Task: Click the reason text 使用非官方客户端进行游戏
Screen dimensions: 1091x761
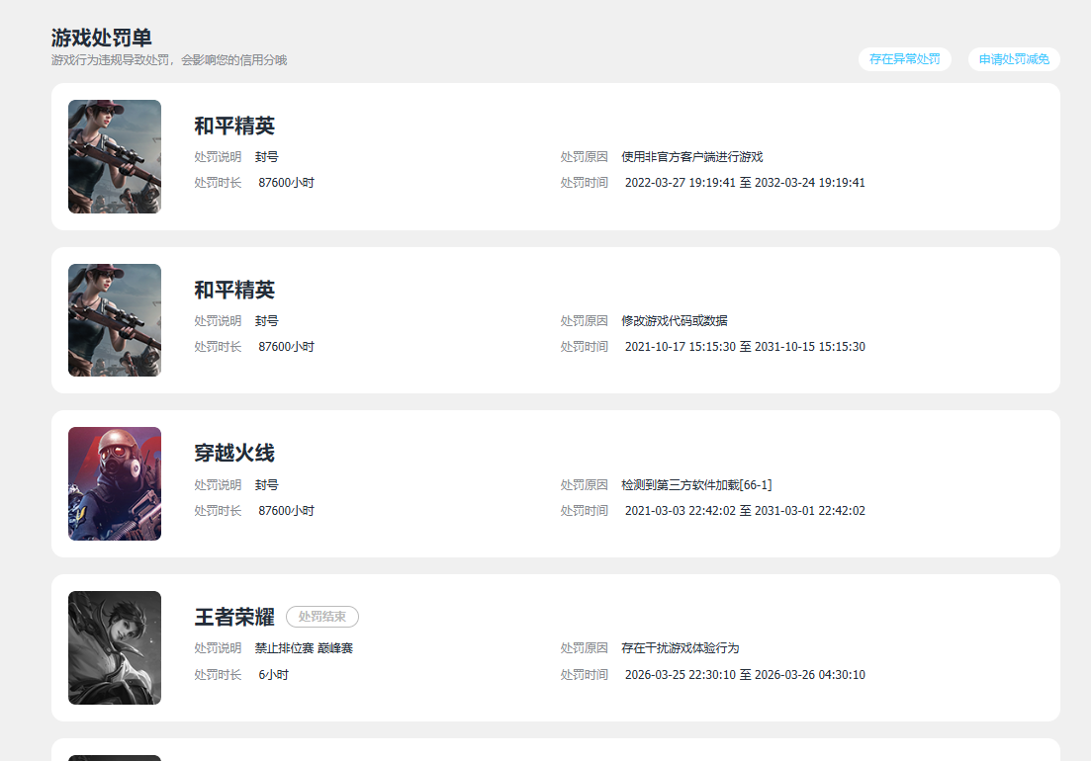Action: click(692, 157)
